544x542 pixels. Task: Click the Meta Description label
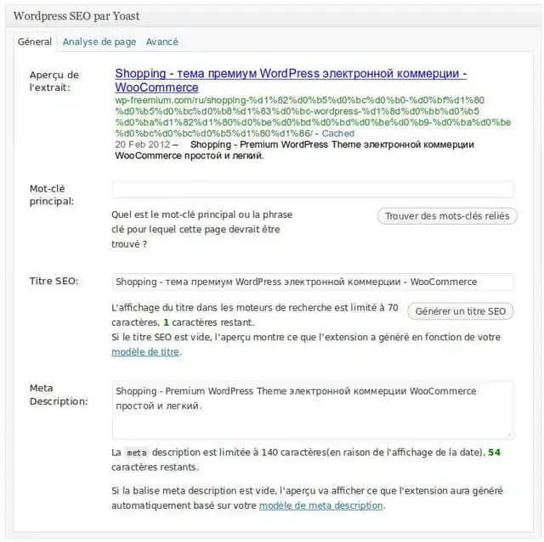(59, 395)
